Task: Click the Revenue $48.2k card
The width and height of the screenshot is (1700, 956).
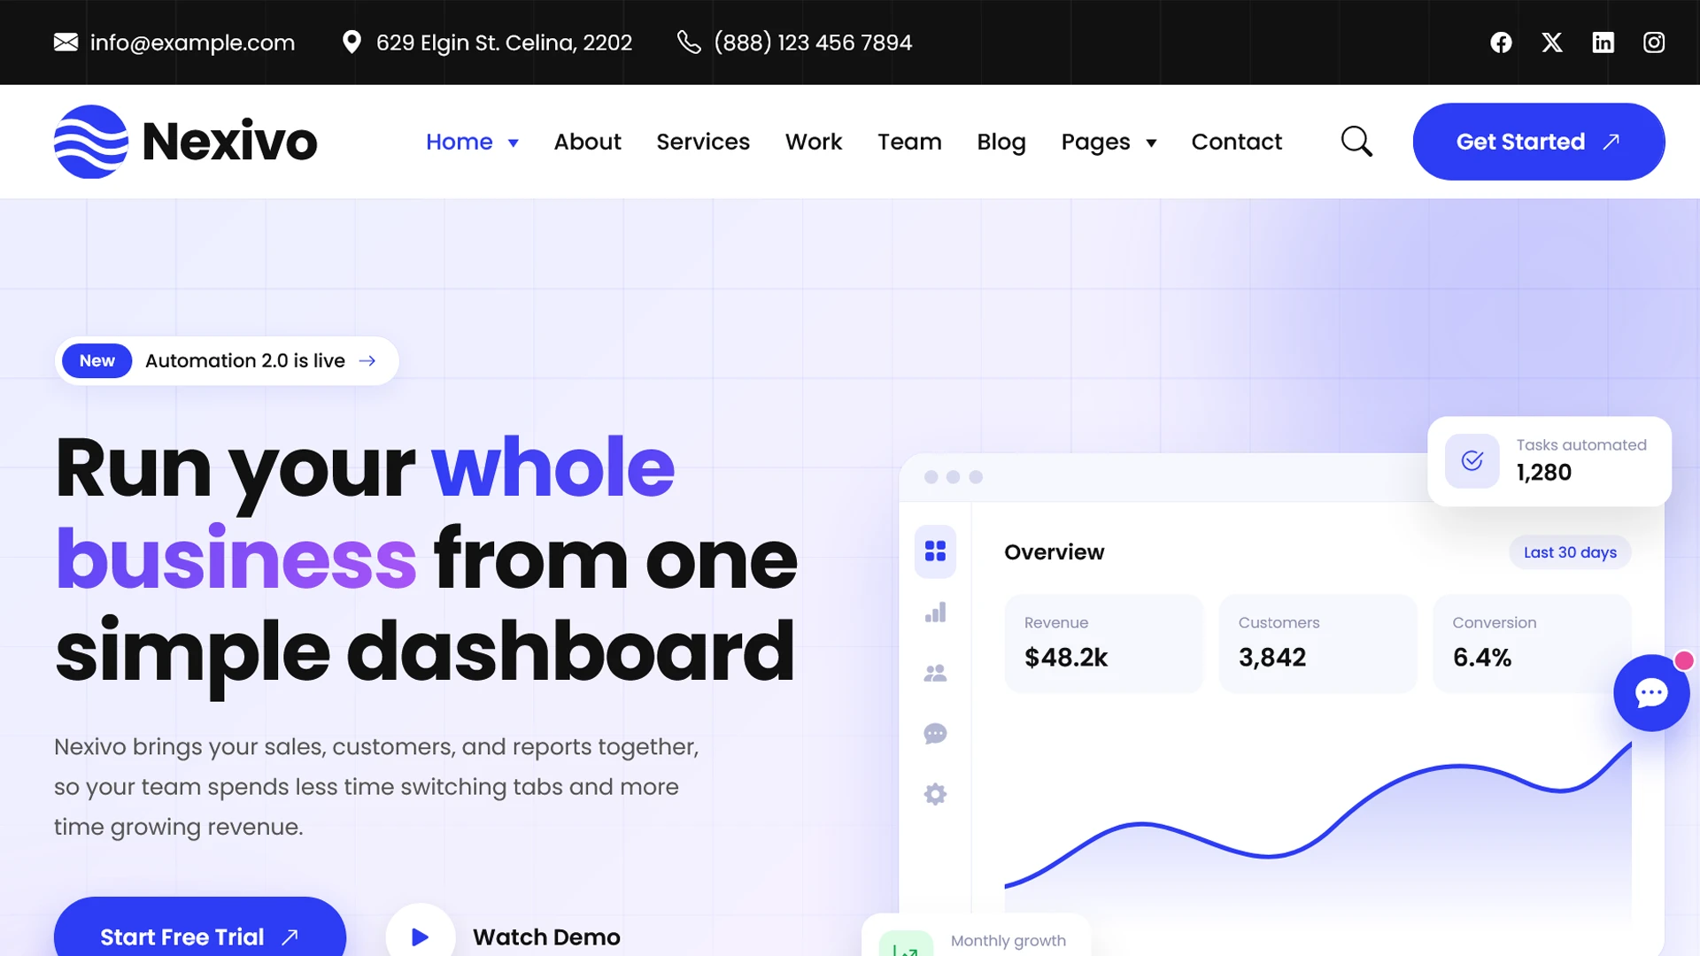Action: pyautogui.click(x=1103, y=644)
